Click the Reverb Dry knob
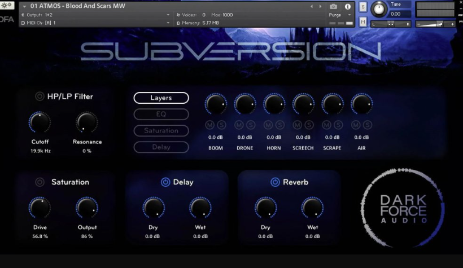Screen dimensions: 463x268 click(x=266, y=208)
